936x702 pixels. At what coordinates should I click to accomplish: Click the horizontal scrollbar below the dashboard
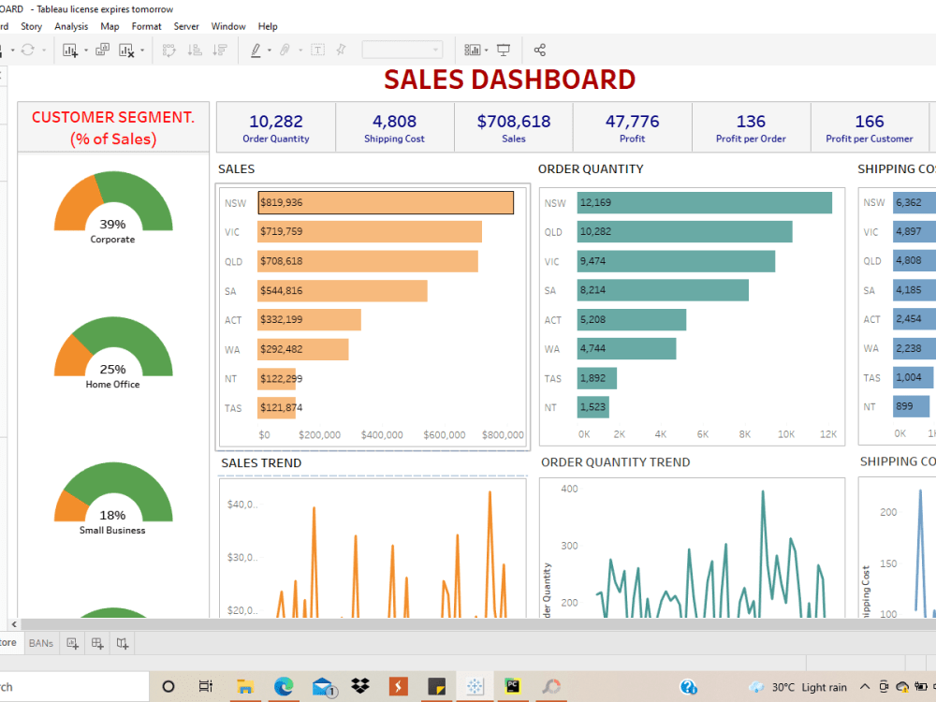click(468, 625)
